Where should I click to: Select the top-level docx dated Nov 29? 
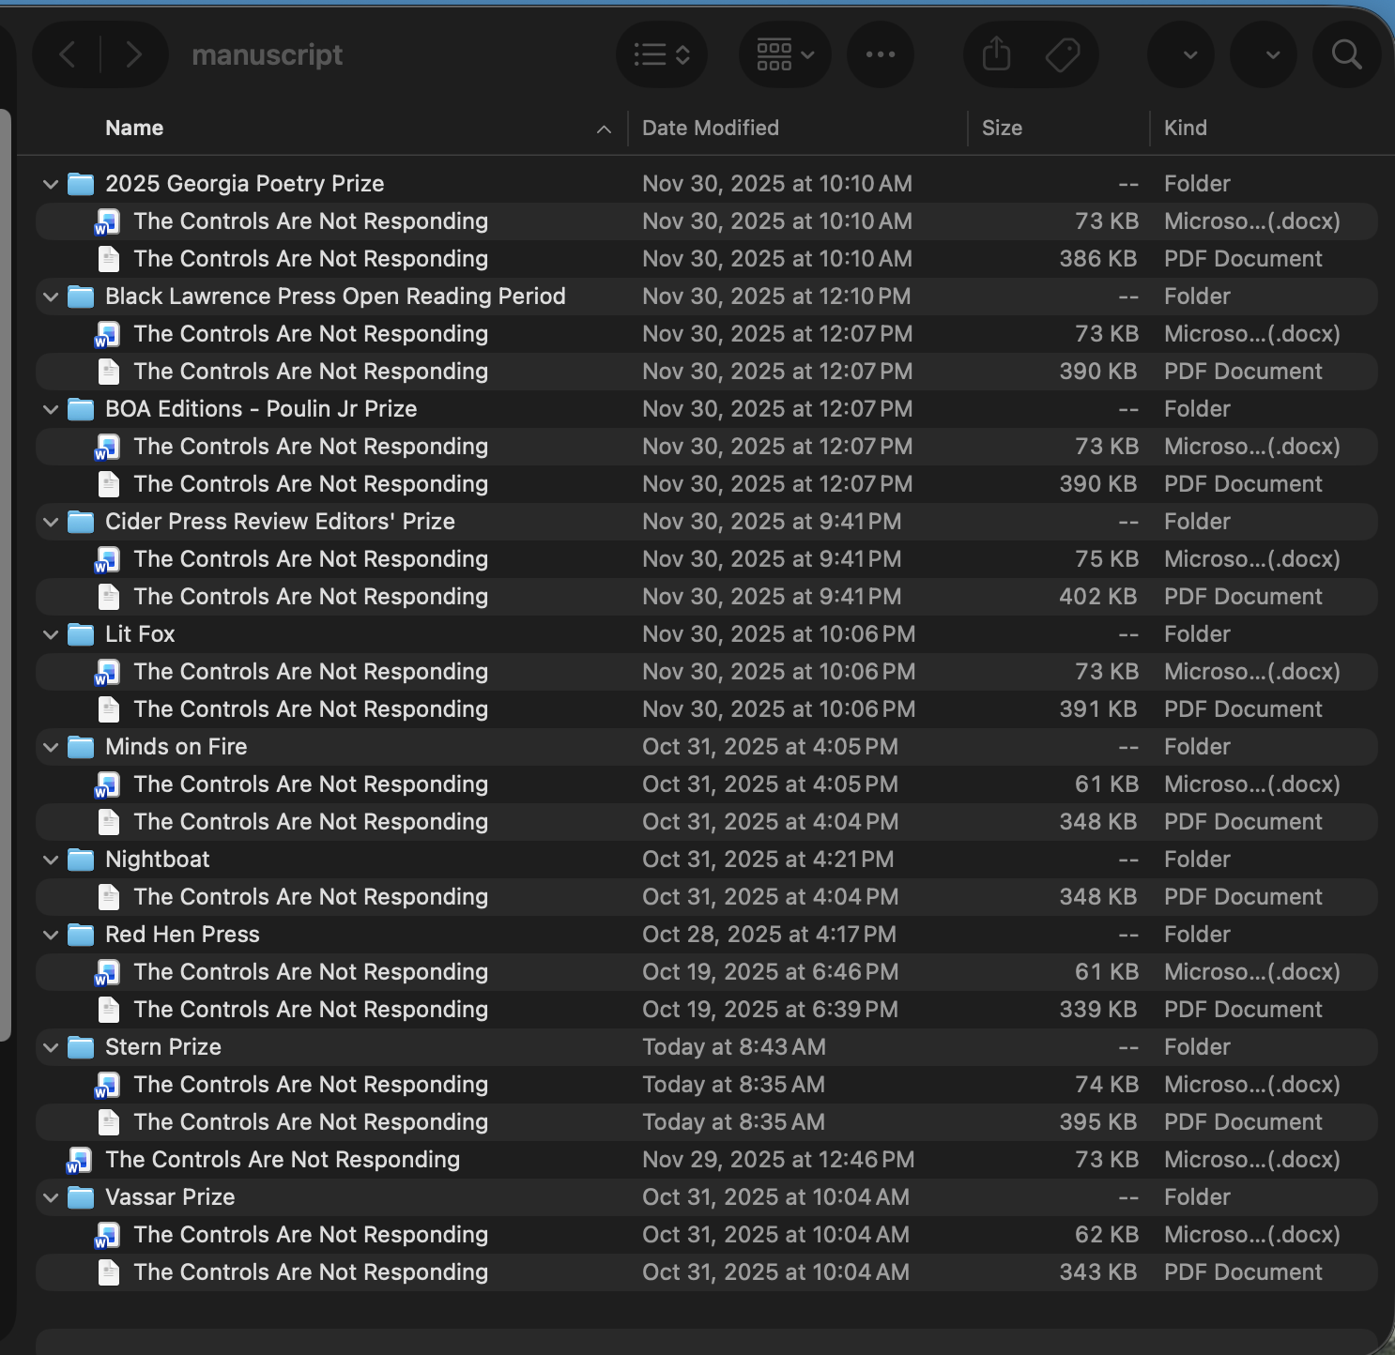282,1160
